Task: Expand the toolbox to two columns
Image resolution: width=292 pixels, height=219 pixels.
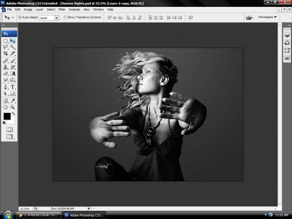Action: coord(3,25)
